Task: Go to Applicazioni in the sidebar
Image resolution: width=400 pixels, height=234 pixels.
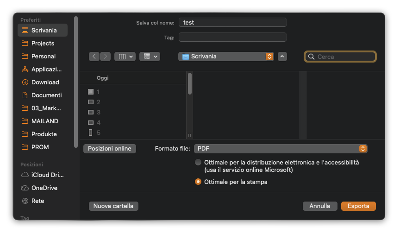Action: (x=46, y=69)
